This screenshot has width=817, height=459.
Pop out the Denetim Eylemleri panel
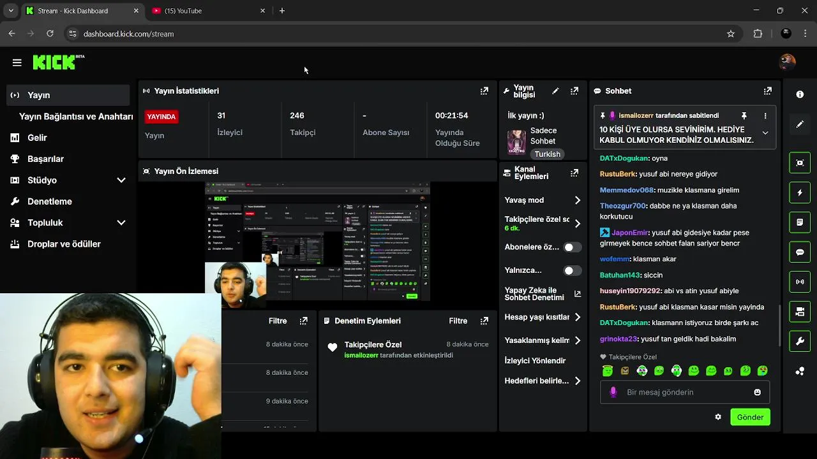484,321
